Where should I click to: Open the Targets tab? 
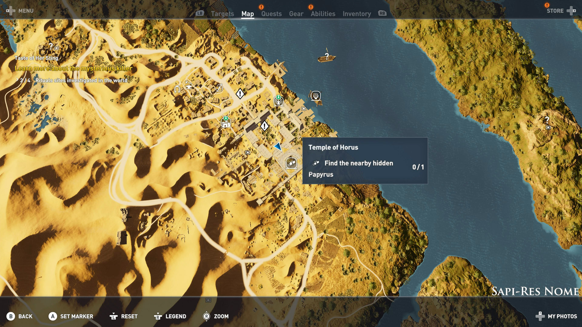[222, 14]
